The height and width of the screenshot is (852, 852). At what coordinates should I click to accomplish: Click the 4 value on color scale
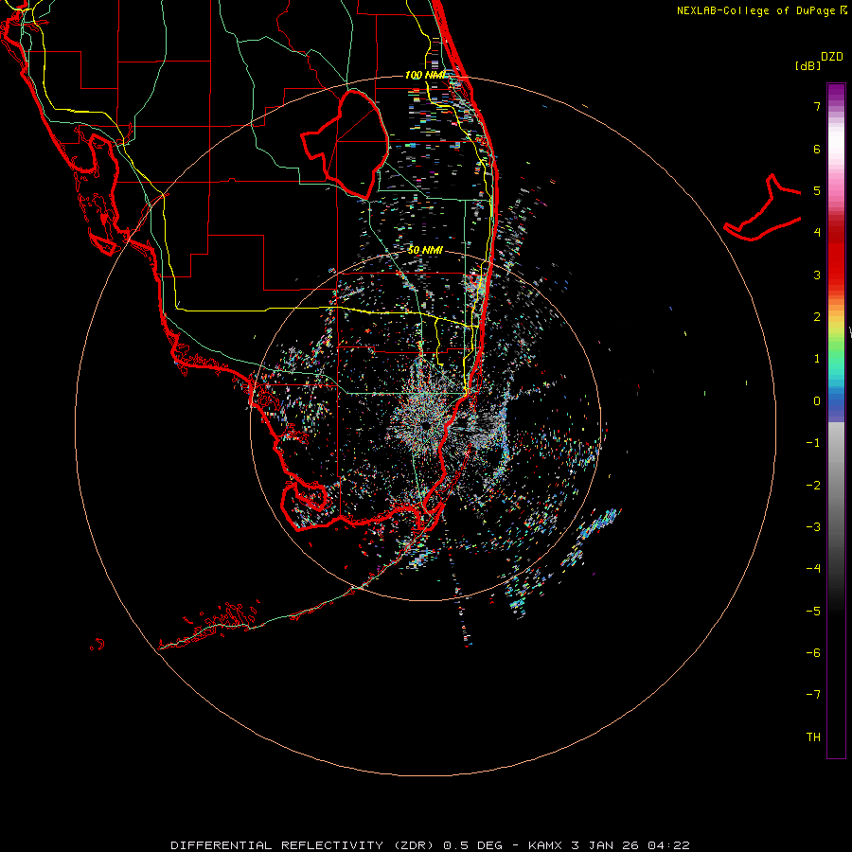[817, 233]
